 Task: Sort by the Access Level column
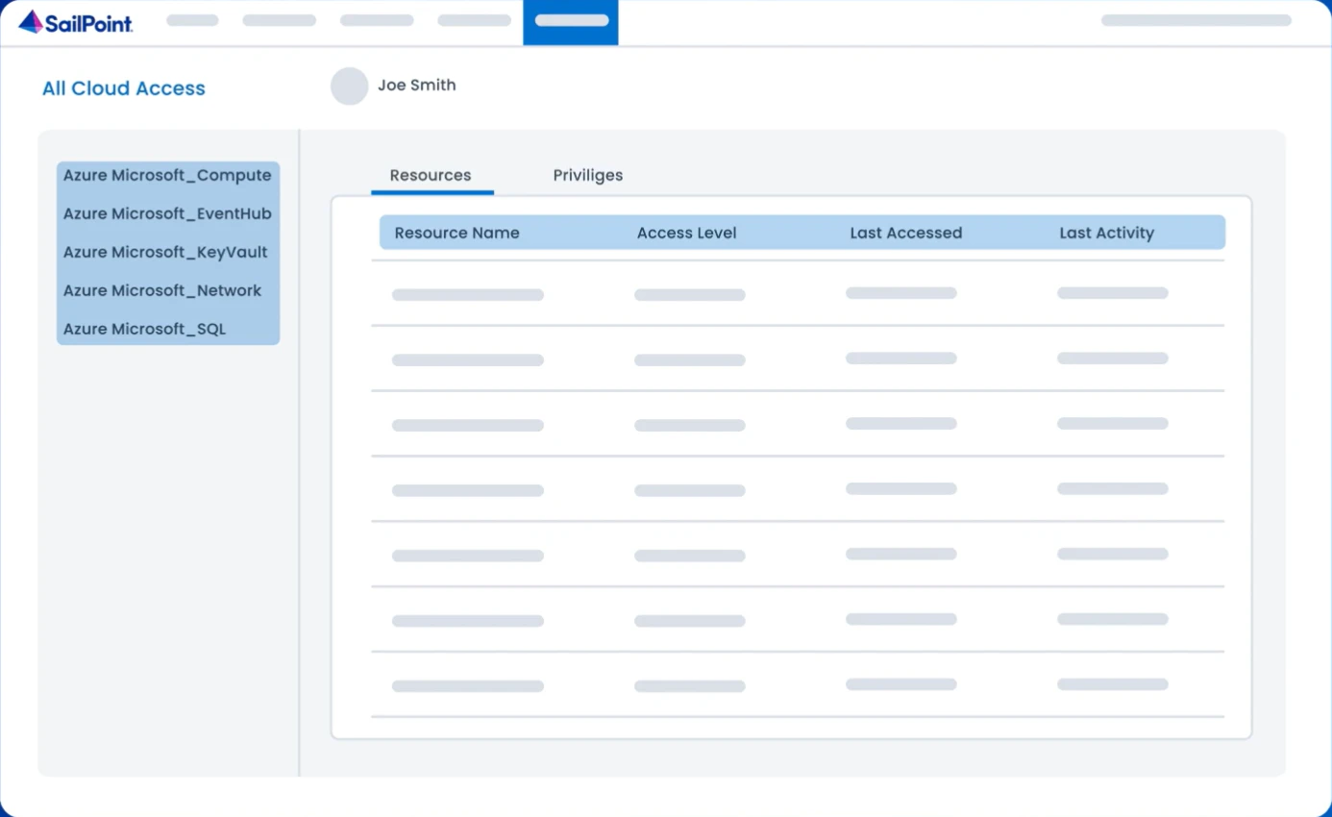coord(687,233)
